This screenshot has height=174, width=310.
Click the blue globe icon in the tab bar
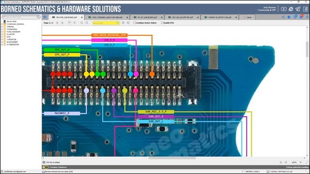(289, 17)
